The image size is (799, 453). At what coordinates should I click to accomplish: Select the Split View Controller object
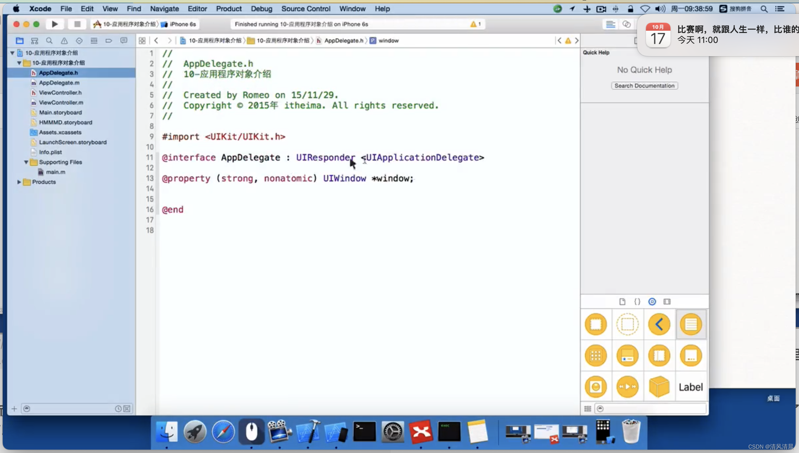659,356
